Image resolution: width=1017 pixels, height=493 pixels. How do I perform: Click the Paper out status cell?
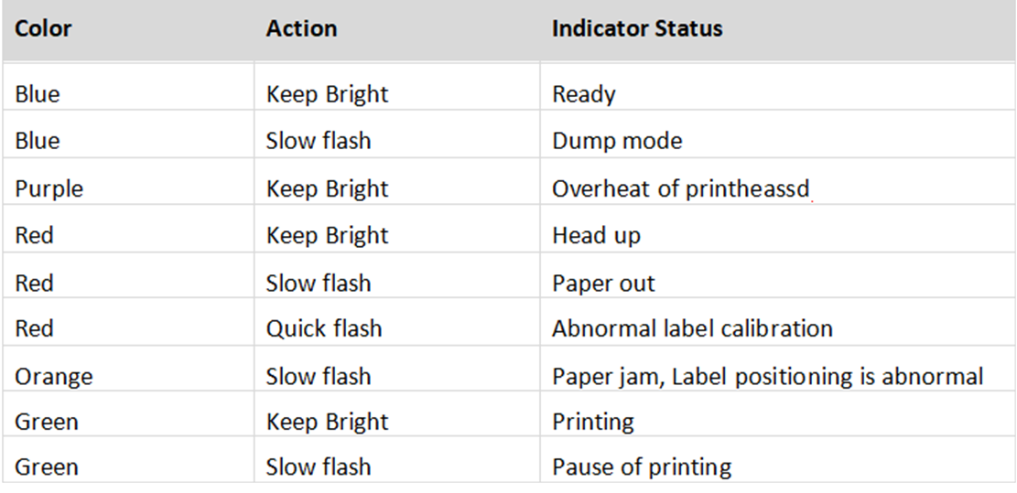(x=603, y=283)
